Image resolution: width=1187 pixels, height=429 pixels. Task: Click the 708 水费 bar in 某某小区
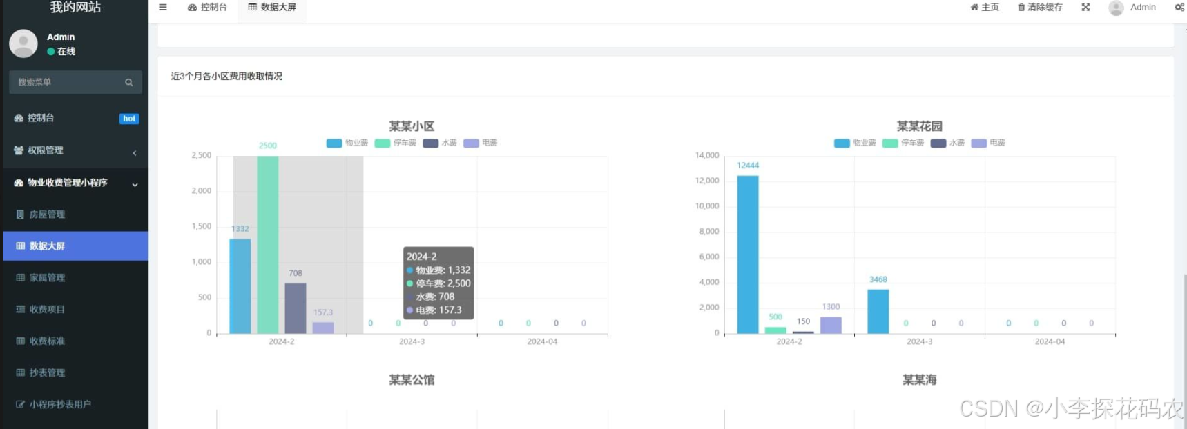tap(296, 308)
